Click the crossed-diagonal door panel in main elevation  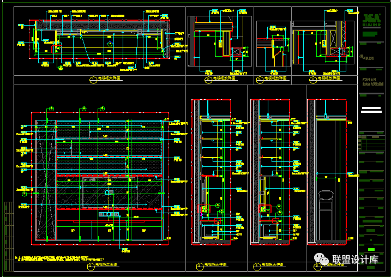point(45,182)
